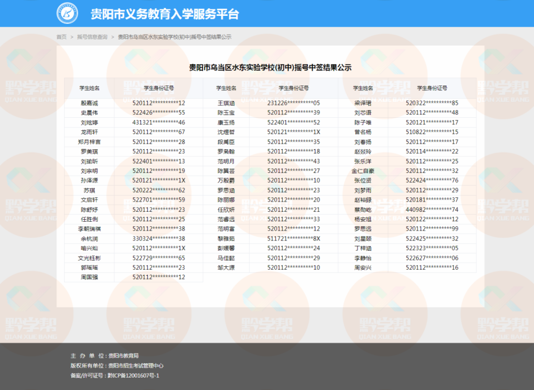Select student name 孙泽源
The image size is (534, 390).
pyautogui.click(x=89, y=180)
